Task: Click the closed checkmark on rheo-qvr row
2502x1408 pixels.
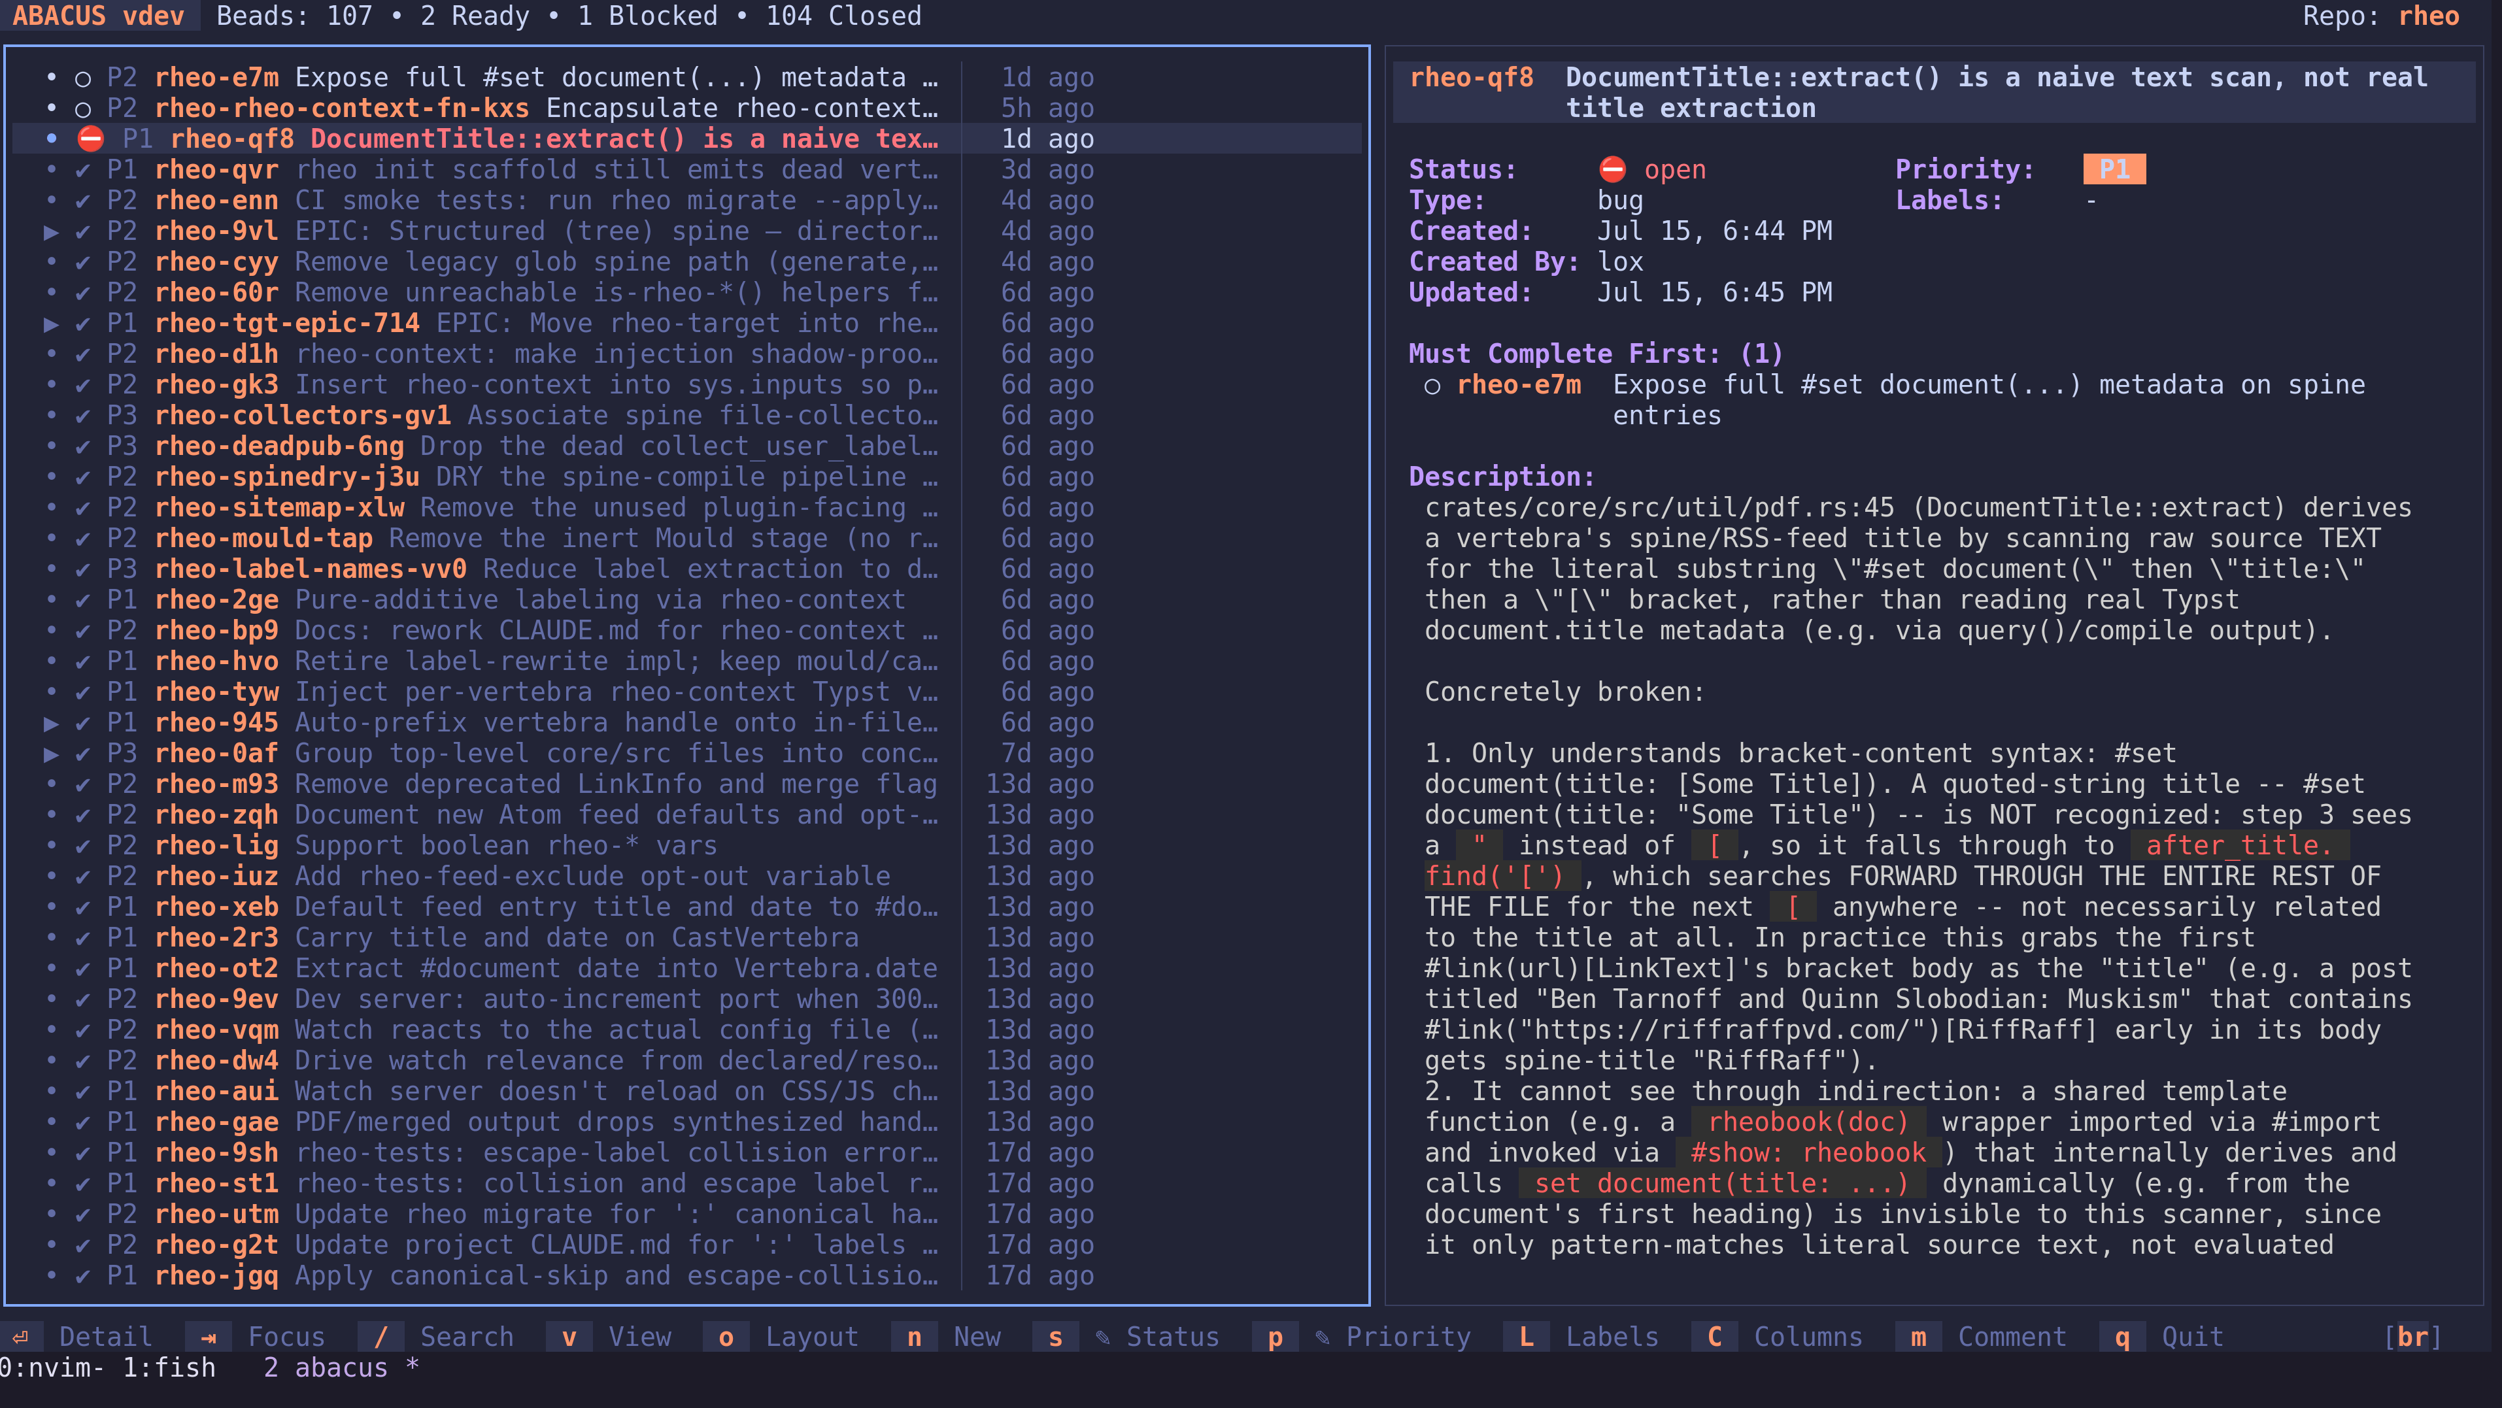Action: (84, 170)
